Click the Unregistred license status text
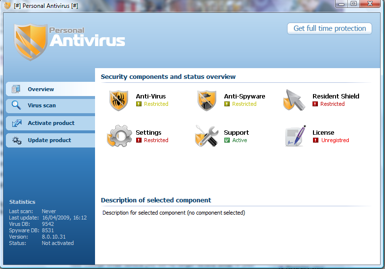 click(335, 140)
